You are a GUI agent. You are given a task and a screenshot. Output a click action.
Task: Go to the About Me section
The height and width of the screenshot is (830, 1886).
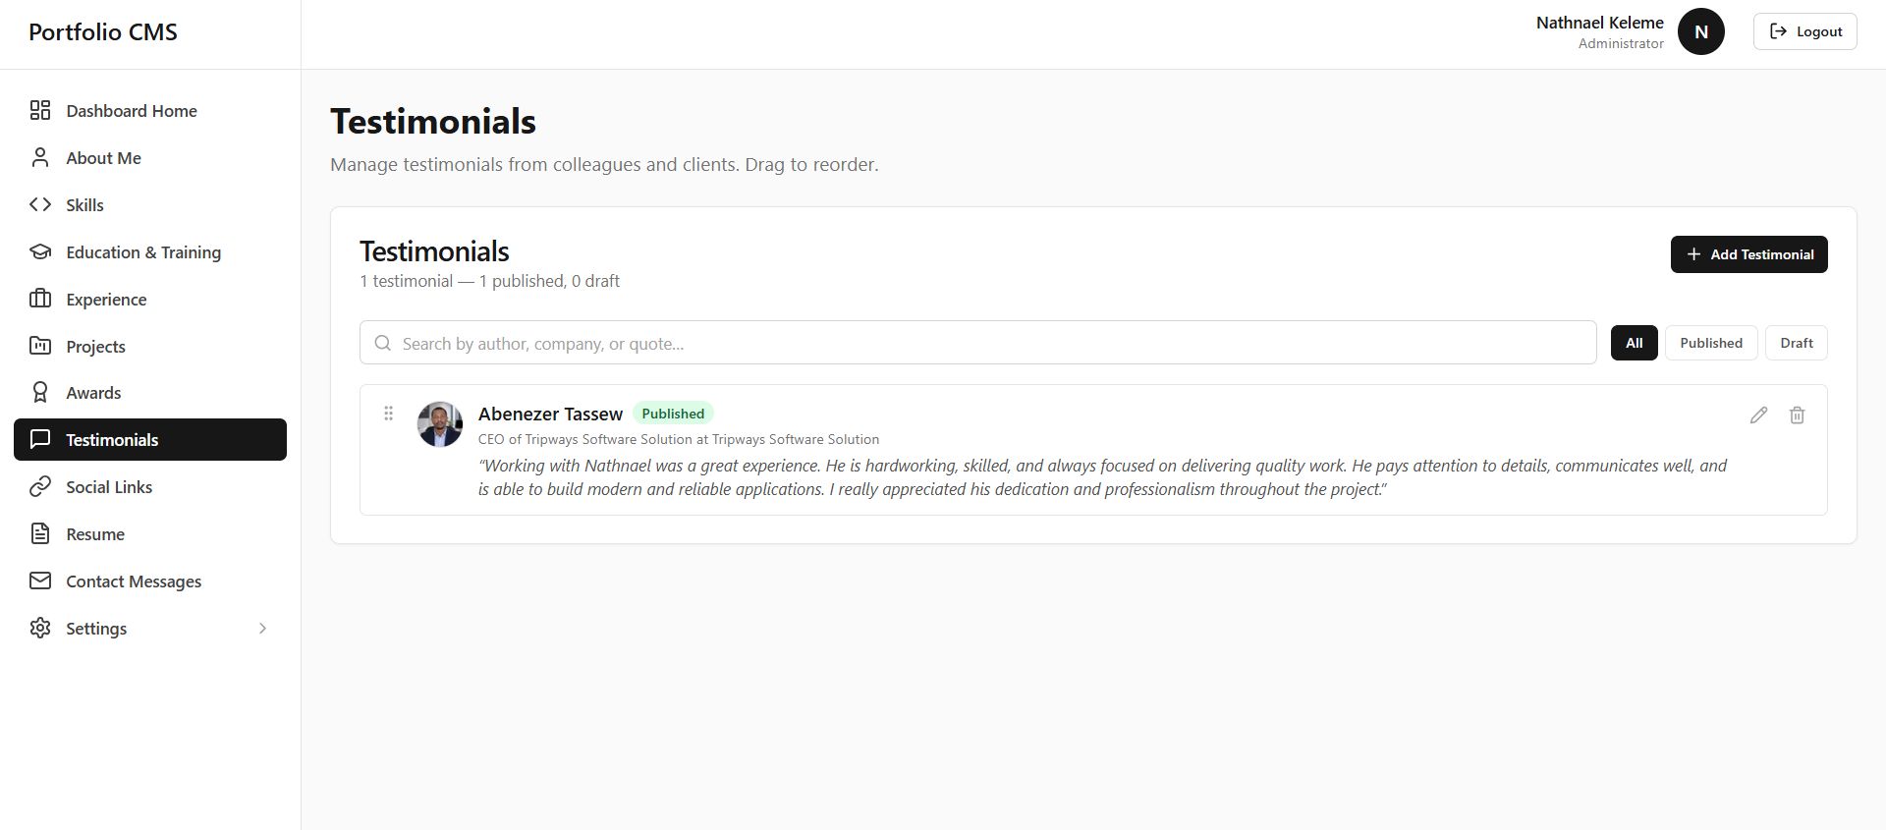pyautogui.click(x=150, y=158)
